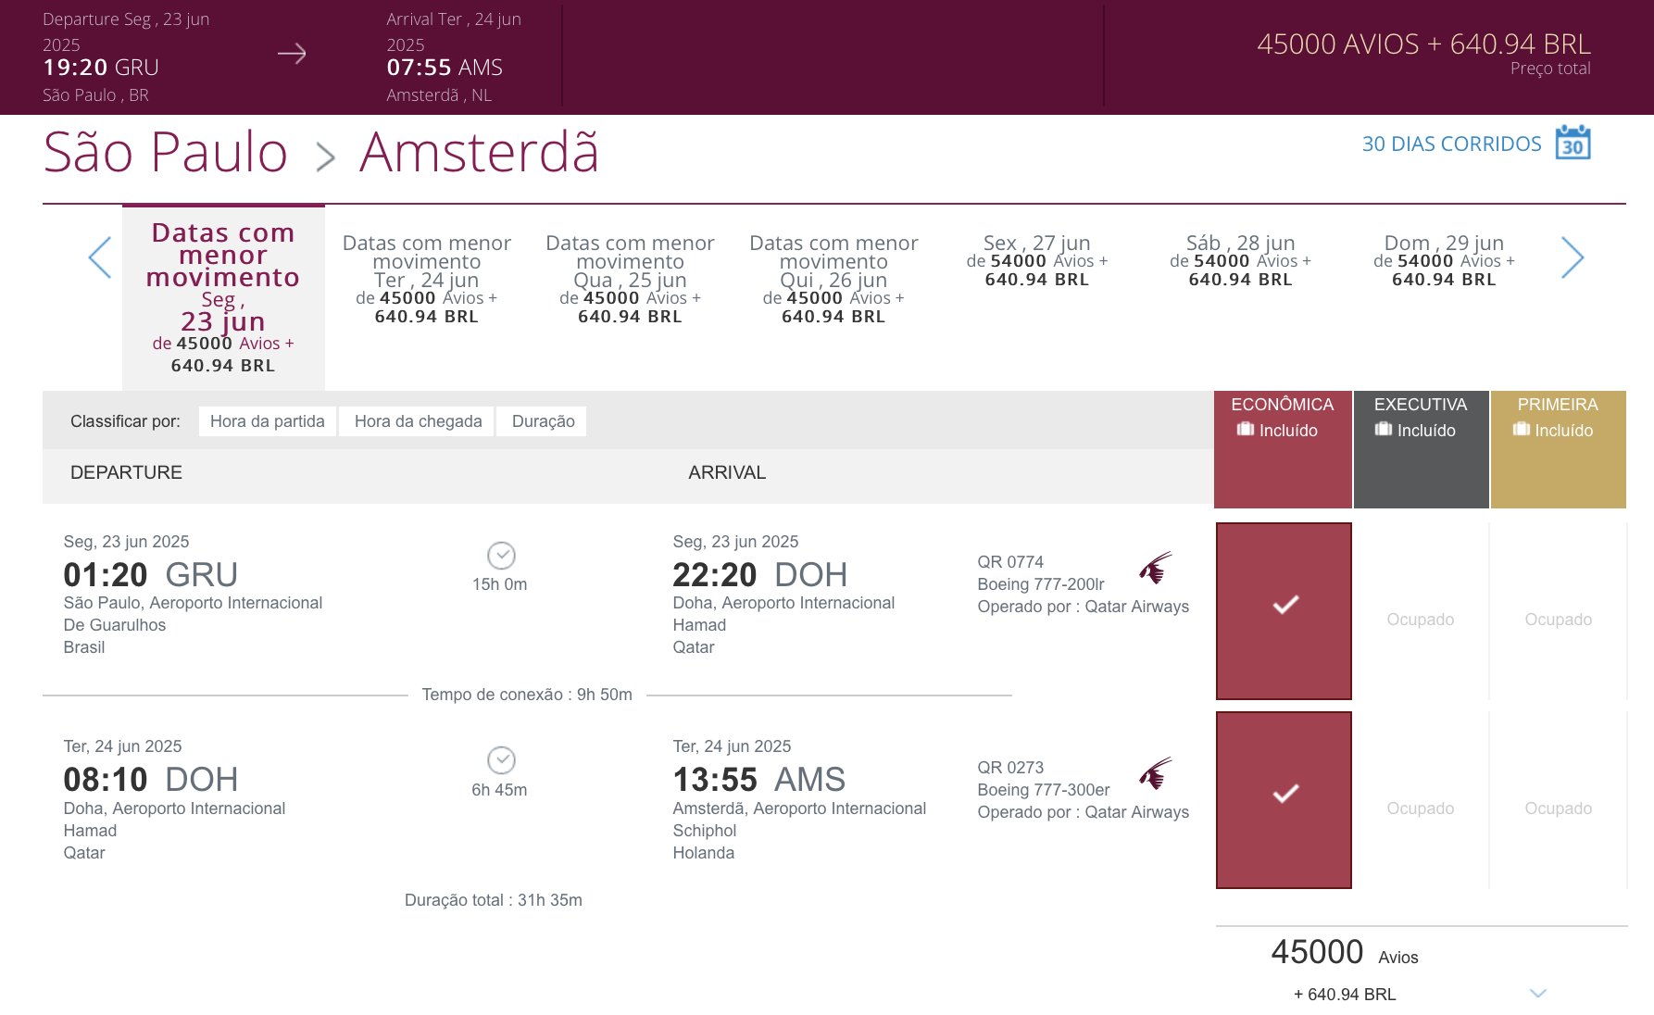Select Ter, 24 jun date tab

[x=427, y=279]
